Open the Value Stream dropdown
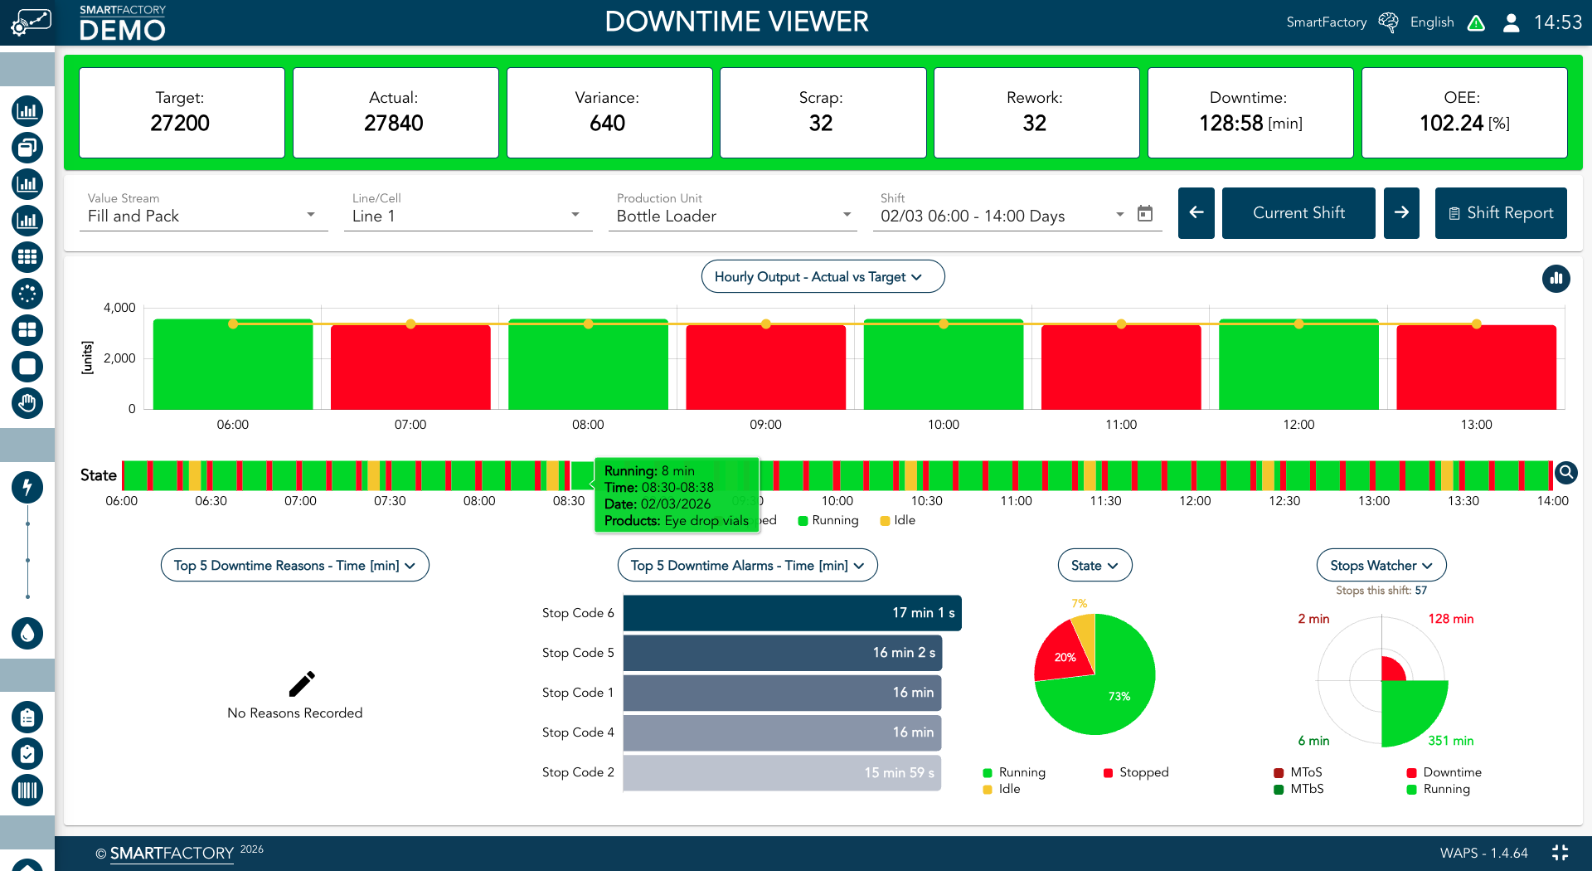Viewport: 1592px width, 871px height. click(x=311, y=214)
